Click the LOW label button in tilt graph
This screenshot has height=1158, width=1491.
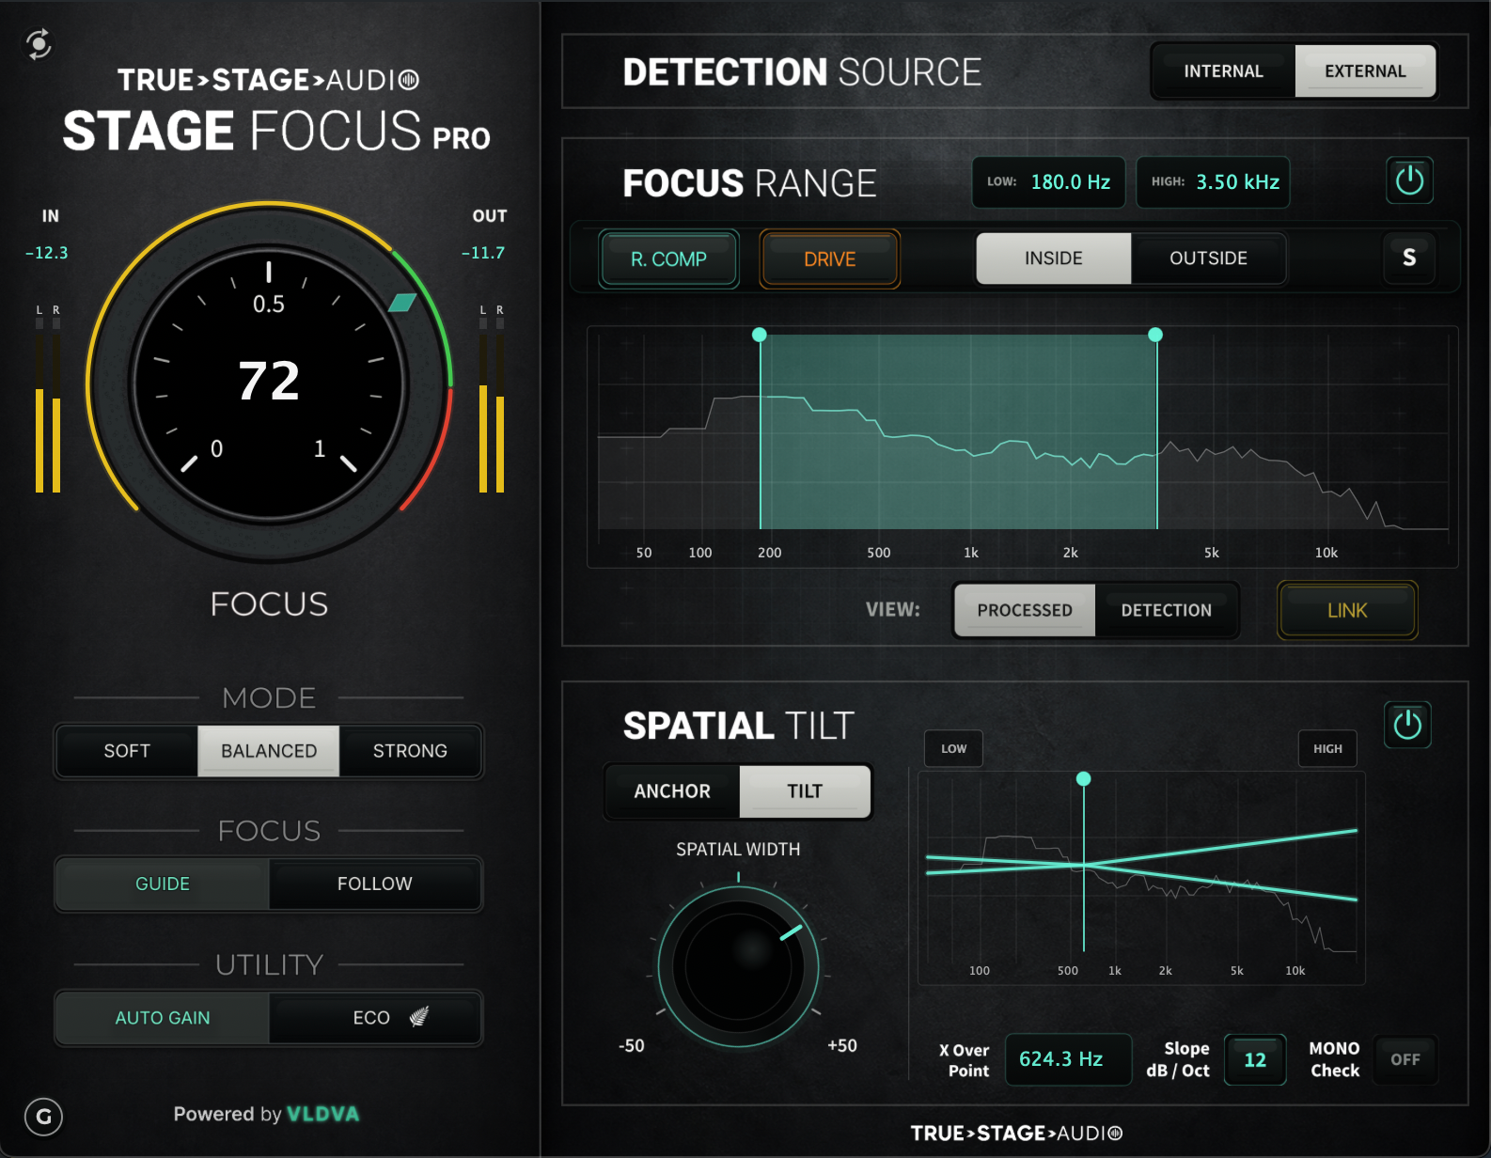coord(953,748)
